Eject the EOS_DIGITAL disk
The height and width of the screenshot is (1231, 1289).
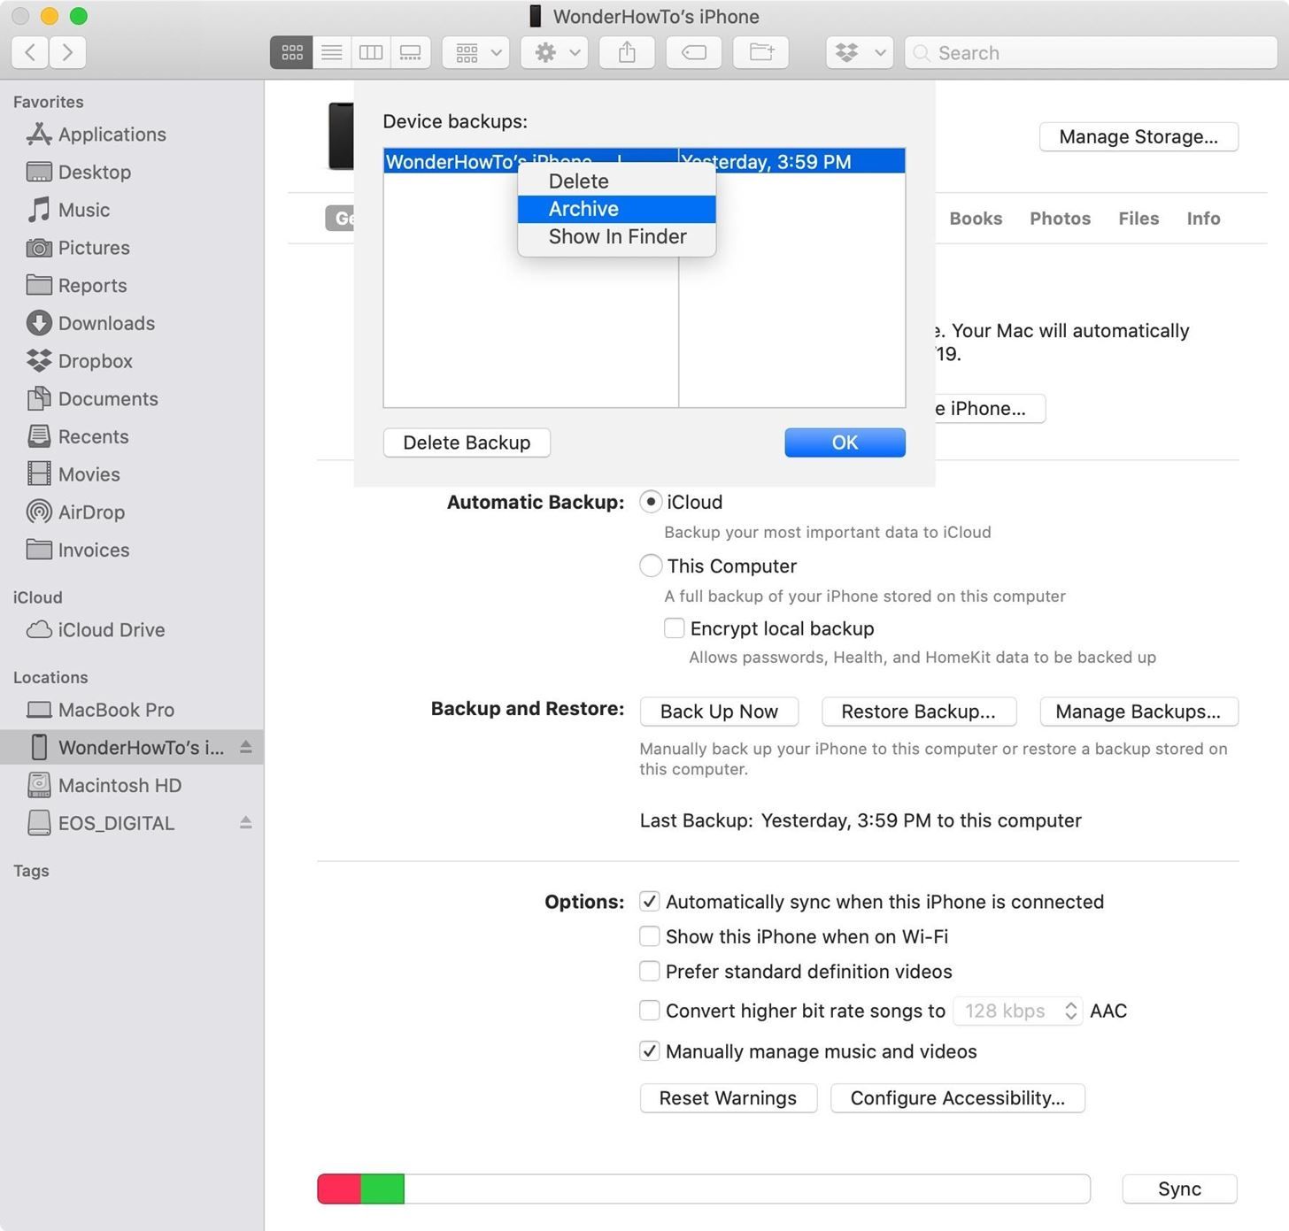(245, 823)
